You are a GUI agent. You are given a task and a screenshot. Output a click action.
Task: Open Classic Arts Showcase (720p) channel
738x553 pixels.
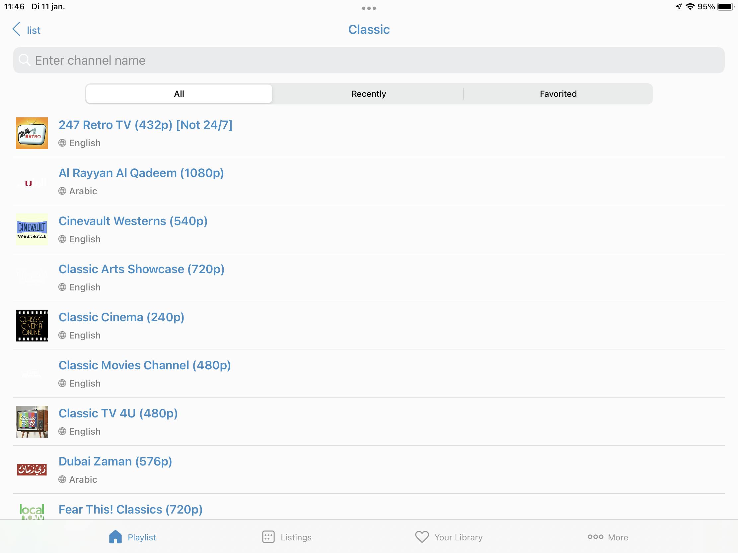click(x=141, y=269)
